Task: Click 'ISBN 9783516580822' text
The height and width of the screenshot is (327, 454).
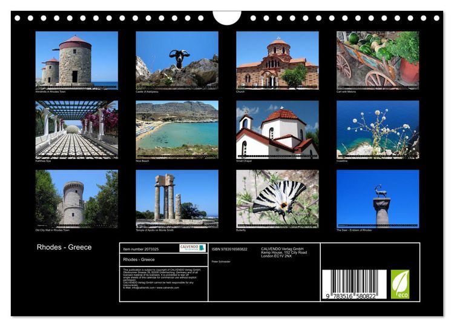Action: click(229, 249)
